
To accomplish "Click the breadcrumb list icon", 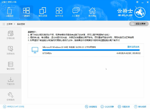I will tap(4, 24).
